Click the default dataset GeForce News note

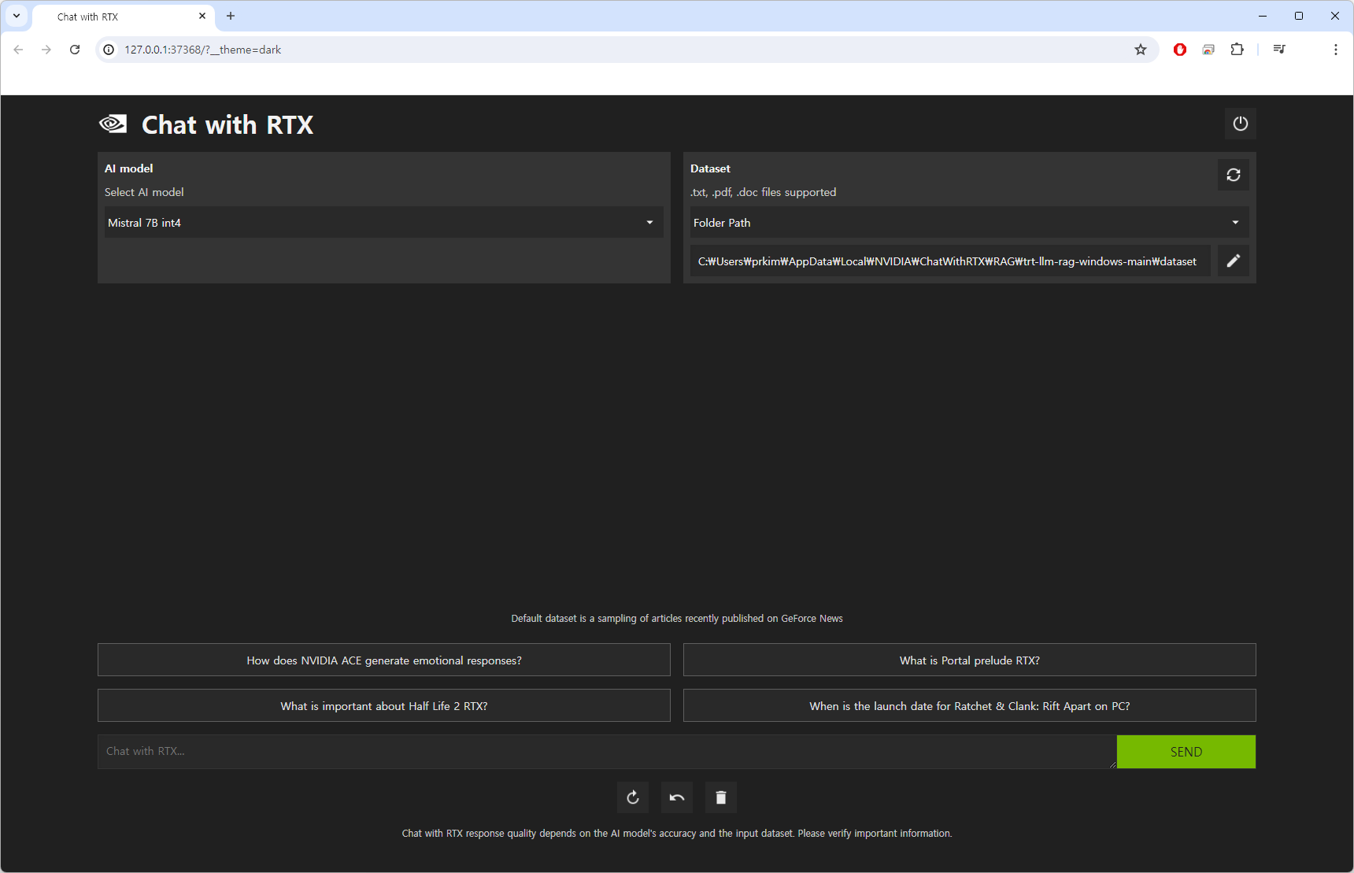[x=677, y=619]
